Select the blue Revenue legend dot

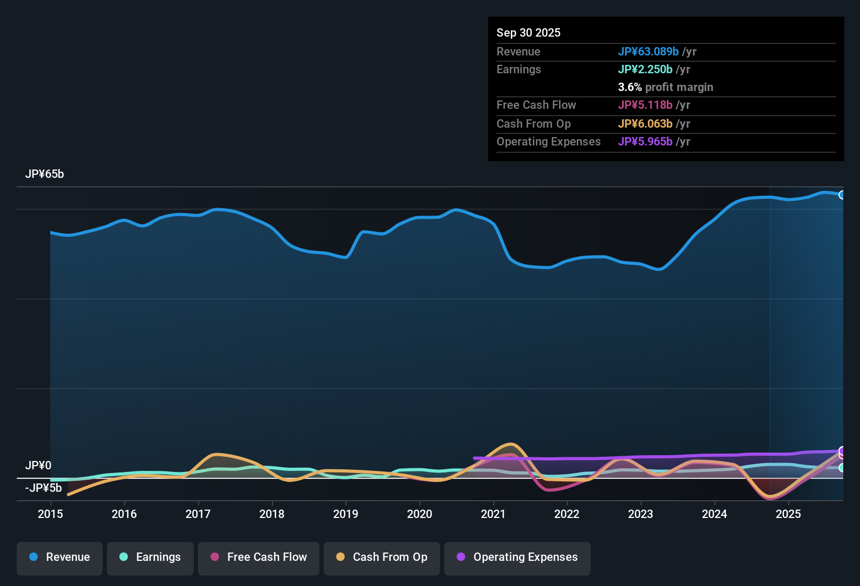[x=34, y=557]
